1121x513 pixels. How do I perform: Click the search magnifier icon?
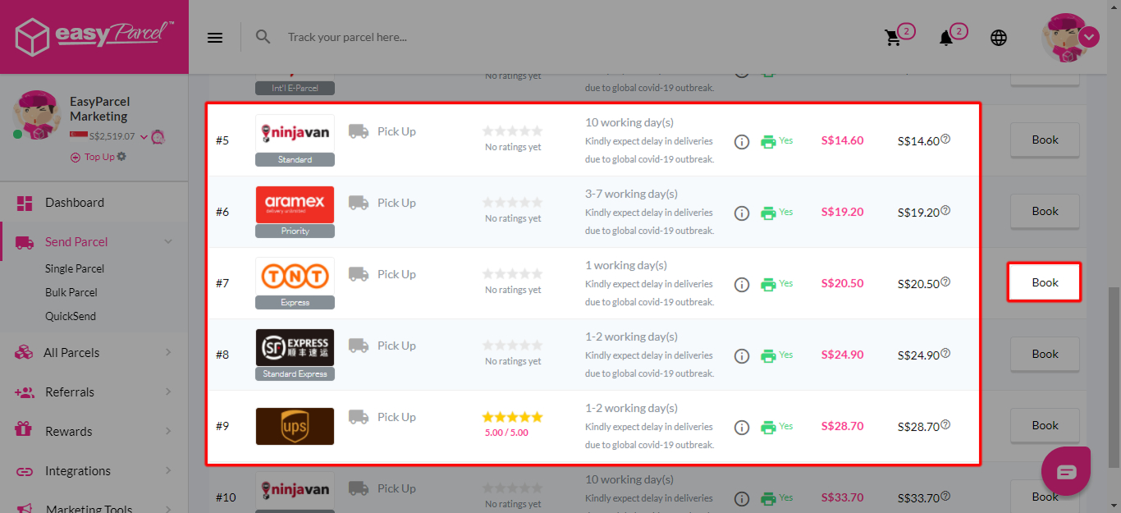click(263, 37)
